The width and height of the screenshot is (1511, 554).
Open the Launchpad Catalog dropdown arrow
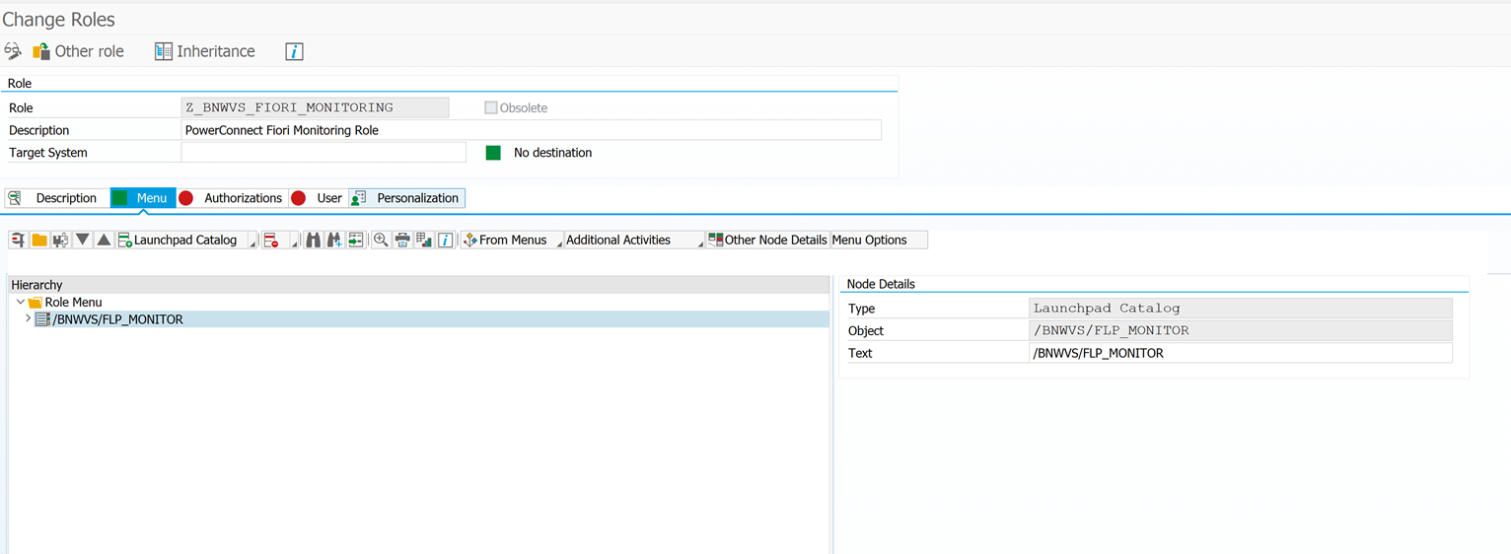[252, 242]
